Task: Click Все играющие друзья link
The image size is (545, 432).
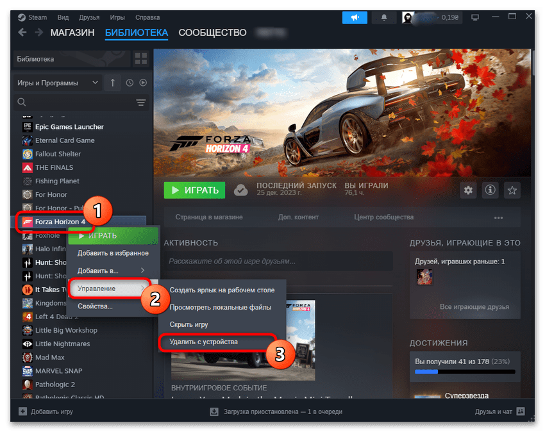Action: [x=474, y=307]
